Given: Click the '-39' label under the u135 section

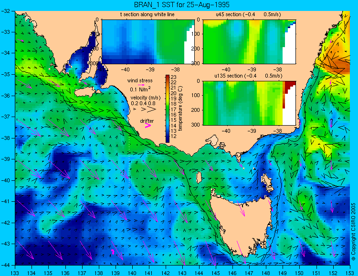Looking at the screenshot, I should (252, 131).
